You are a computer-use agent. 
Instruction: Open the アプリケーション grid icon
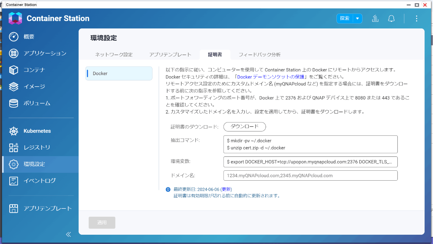click(x=14, y=54)
